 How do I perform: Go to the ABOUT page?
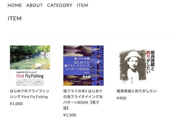(34, 5)
